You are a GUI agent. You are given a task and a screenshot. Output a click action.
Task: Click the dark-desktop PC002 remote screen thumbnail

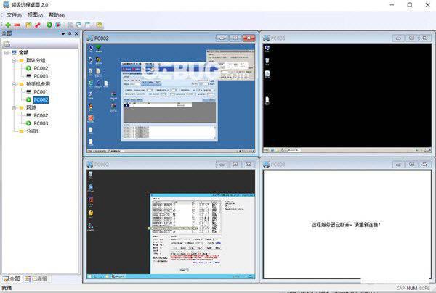click(x=171, y=225)
